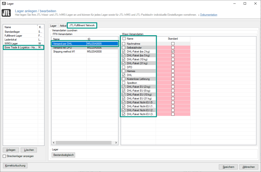Image resolution: width=261 pixels, height=172 pixels.
Task: Set Standard checkbox for DHL-Paket (10 kg)
Action: coord(173,59)
